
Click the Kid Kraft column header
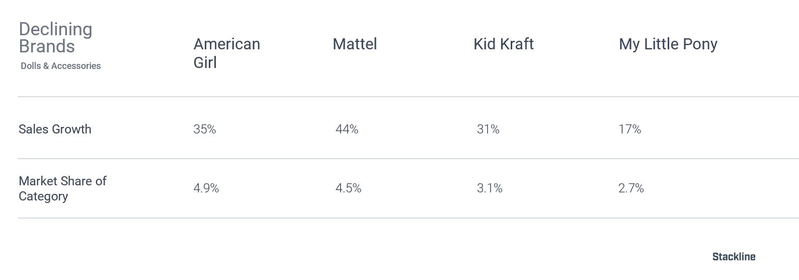click(504, 44)
